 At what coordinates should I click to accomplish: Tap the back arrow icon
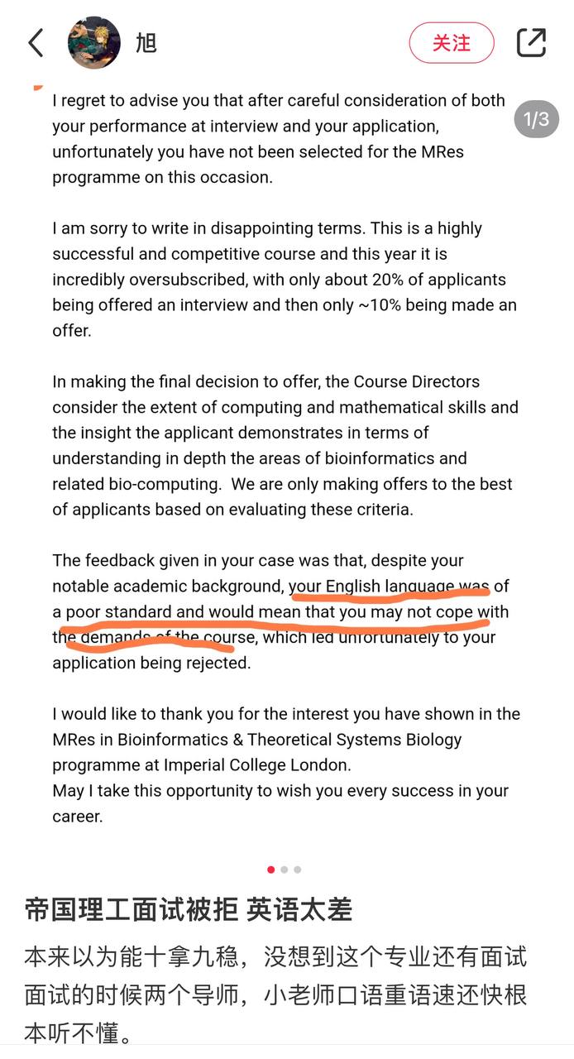tap(36, 42)
